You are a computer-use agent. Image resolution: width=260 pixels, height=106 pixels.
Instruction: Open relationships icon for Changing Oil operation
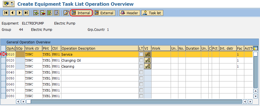coord(148,60)
